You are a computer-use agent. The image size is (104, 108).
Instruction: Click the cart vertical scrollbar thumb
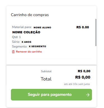coord(96,32)
